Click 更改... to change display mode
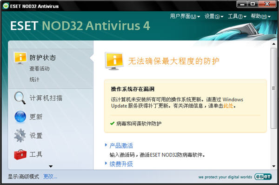The image size is (279, 185). click(x=50, y=177)
